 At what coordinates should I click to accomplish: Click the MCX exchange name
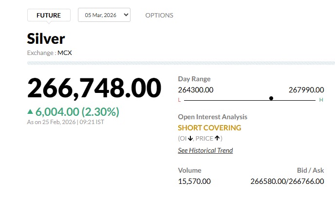65,53
